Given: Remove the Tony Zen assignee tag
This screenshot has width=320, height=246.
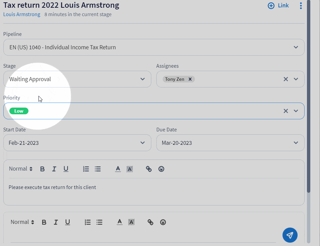Looking at the screenshot, I should click(190, 79).
